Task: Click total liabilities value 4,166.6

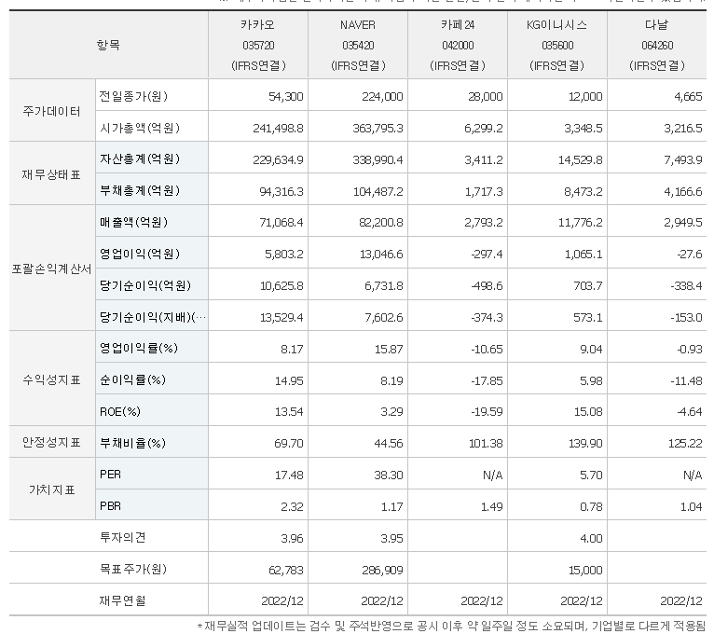Action: [x=683, y=192]
